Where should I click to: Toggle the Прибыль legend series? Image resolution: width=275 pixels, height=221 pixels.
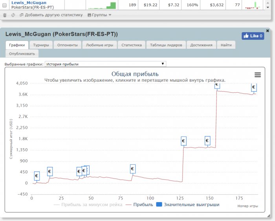tap(139, 204)
